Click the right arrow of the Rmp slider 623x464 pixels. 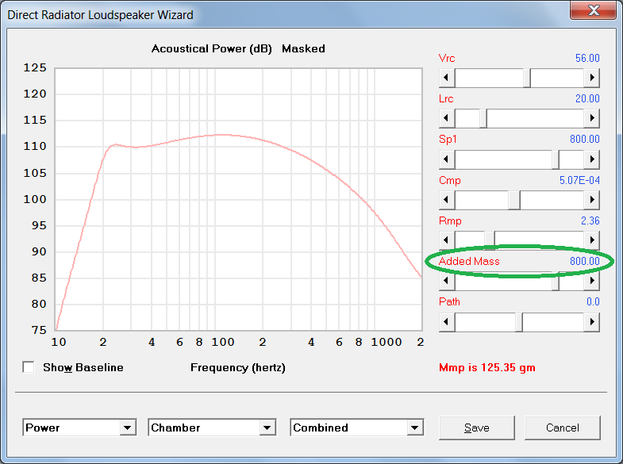coord(591,240)
